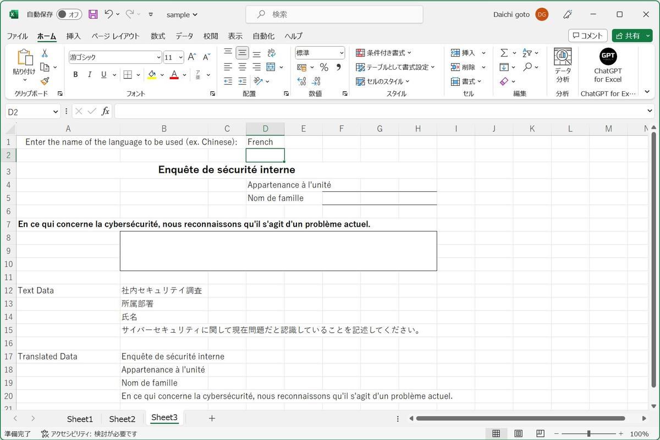This screenshot has height=440, width=660.
Task: Toggle underline formatting
Action: [x=103, y=74]
